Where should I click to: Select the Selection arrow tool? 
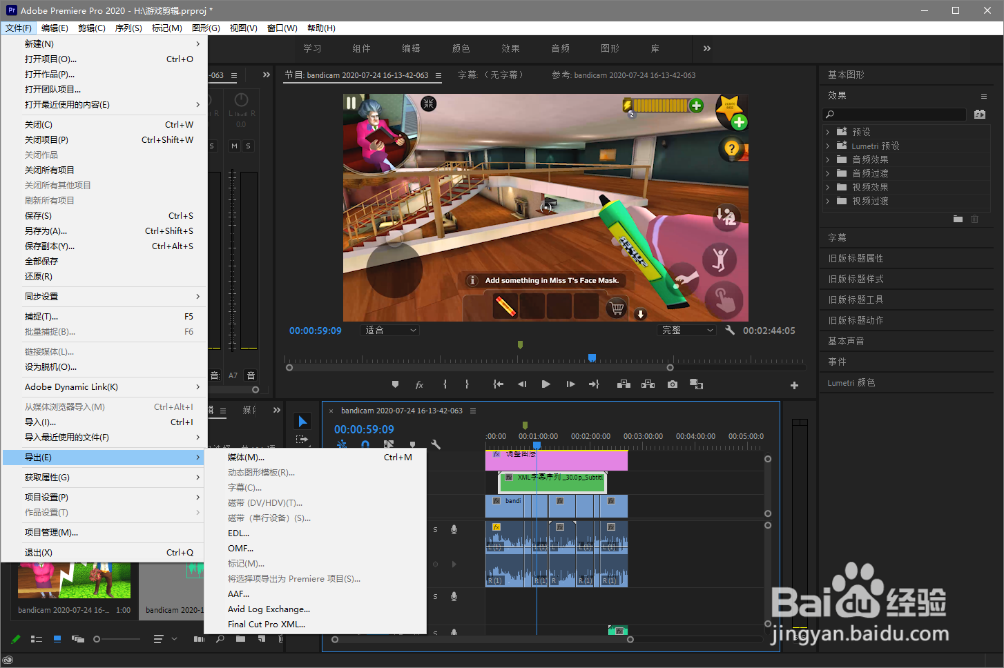point(302,422)
